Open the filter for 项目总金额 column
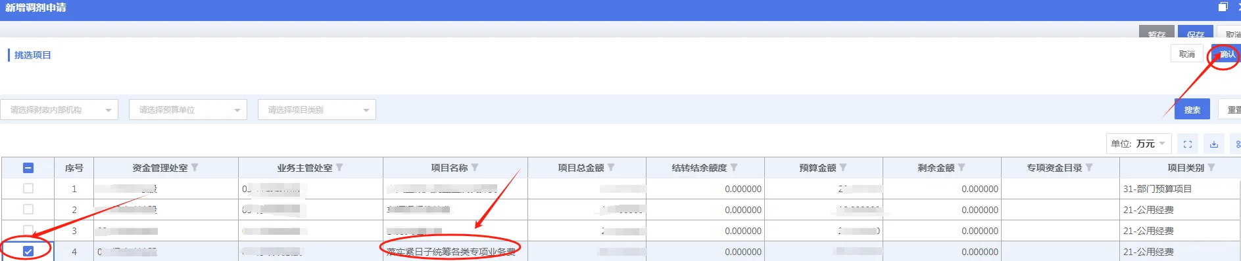This screenshot has width=1241, height=261. coord(611,168)
